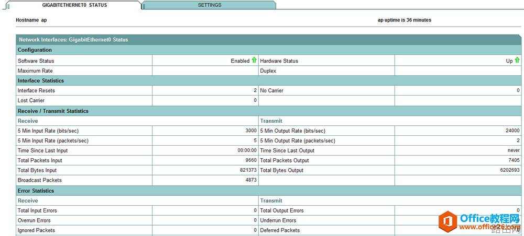
Task: Click the 'Interface Resets' label
Action: [36, 90]
